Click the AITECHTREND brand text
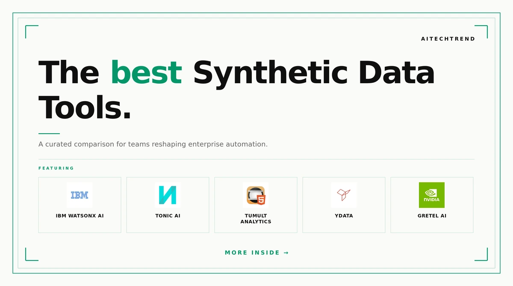This screenshot has width=513, height=286. [448, 39]
